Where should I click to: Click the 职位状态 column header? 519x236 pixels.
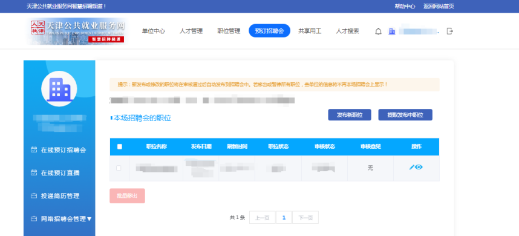coord(278,146)
